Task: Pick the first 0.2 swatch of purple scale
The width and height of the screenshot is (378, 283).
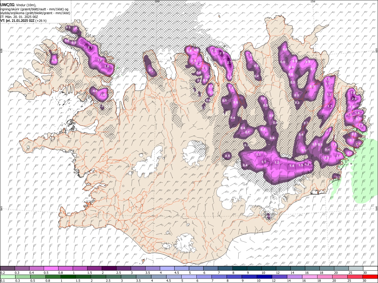Action: (7, 268)
